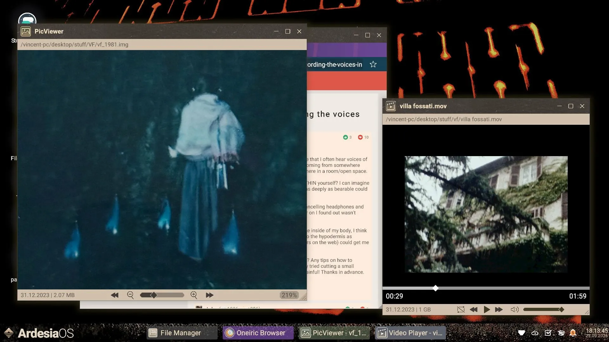Like the voices post with thumbs up
The height and width of the screenshot is (342, 609).
point(346,137)
